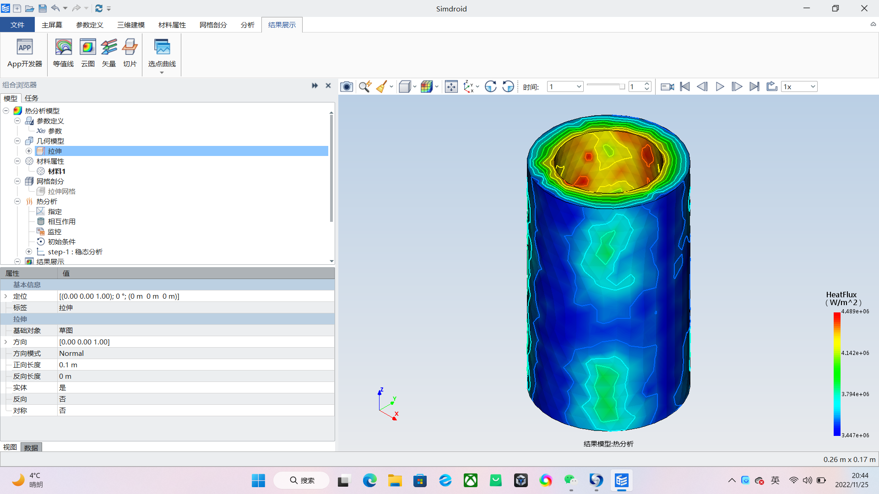Screen dimensions: 879x494
Task: Click the refresh icon in title bar
Action: point(99,8)
